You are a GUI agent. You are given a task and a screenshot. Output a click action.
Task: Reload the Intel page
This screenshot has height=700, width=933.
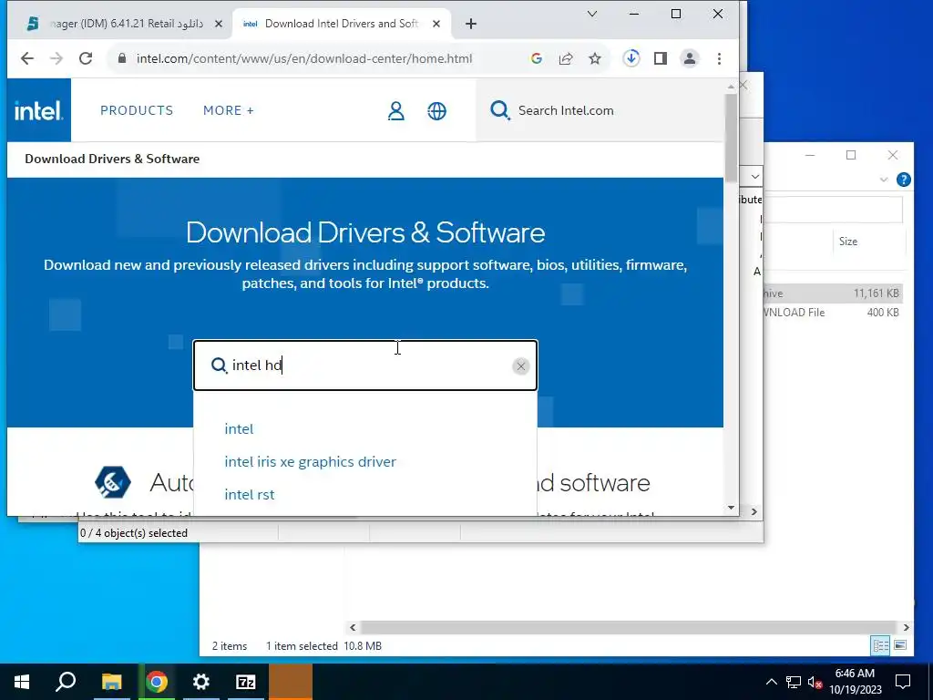[86, 58]
